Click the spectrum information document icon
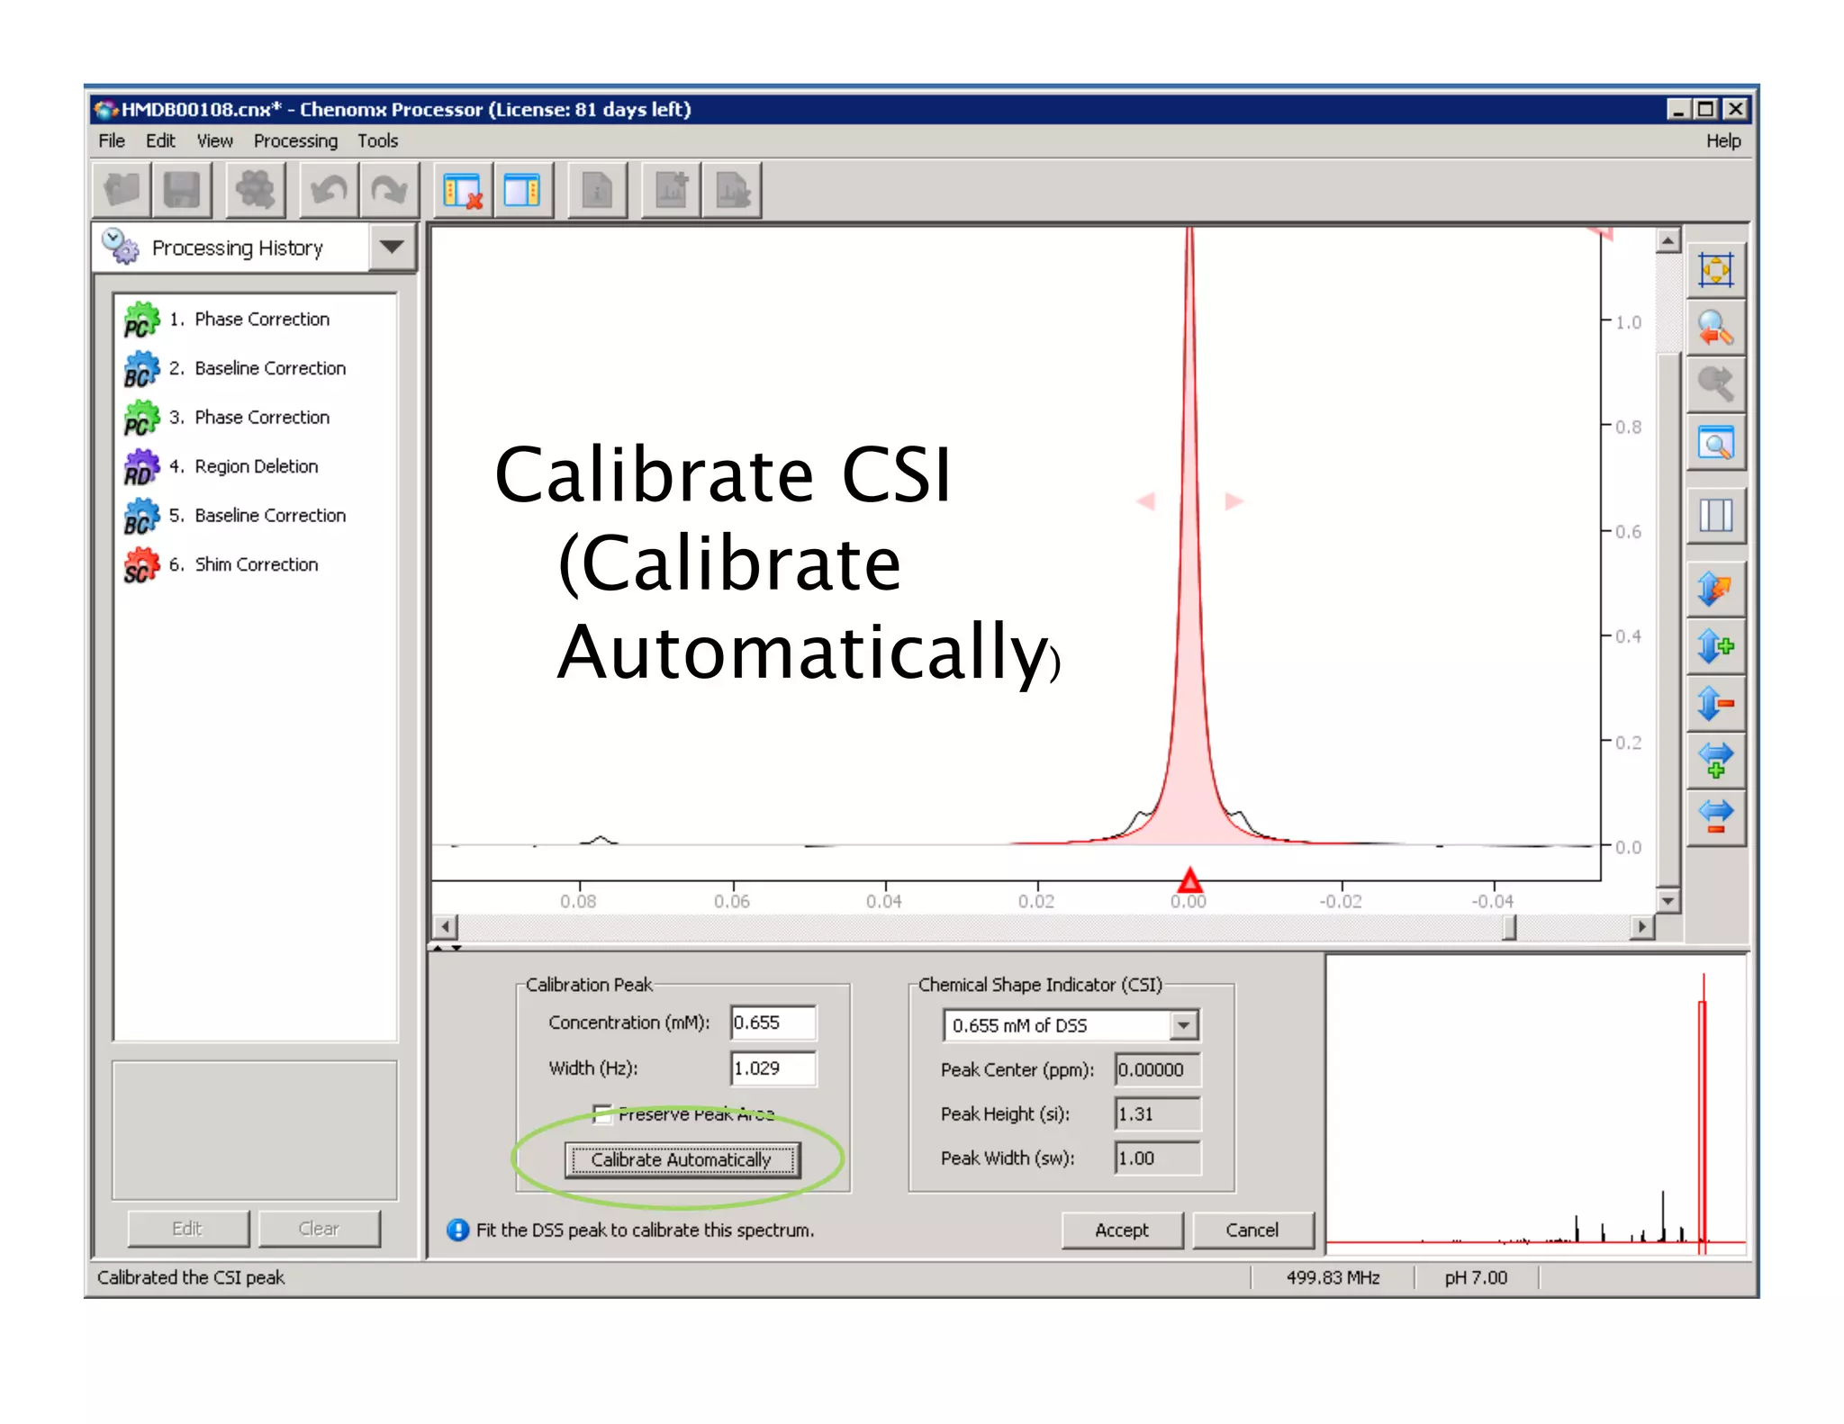This screenshot has width=1844, height=1424. [597, 190]
